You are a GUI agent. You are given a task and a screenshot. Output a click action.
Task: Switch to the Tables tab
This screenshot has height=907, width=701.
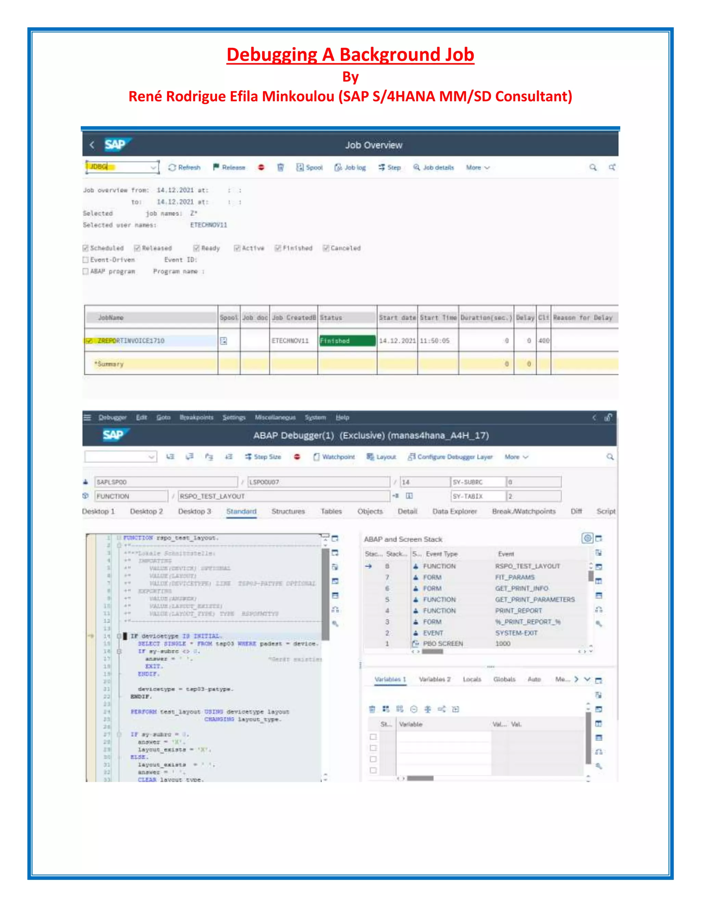click(331, 511)
